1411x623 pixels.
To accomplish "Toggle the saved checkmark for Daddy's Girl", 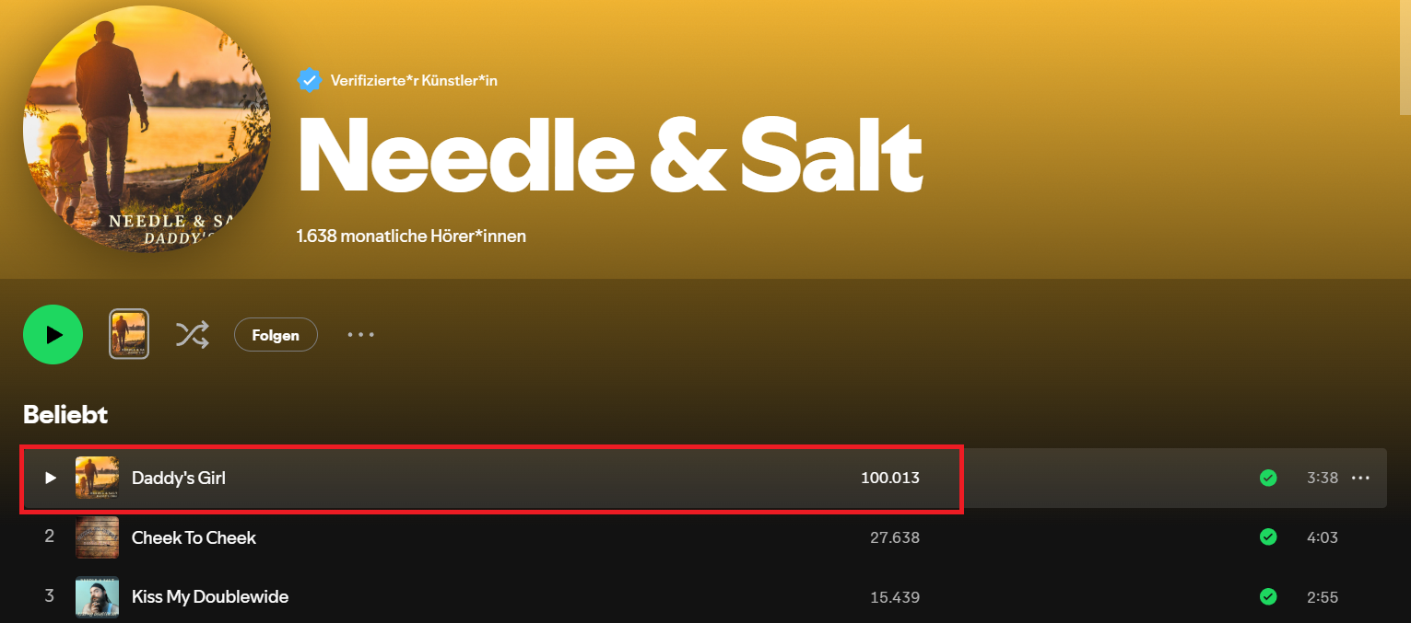I will [1268, 478].
